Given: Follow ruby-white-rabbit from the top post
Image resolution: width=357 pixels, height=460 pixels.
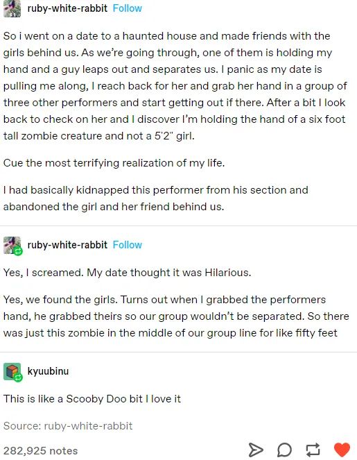Looking at the screenshot, I should coord(128,8).
